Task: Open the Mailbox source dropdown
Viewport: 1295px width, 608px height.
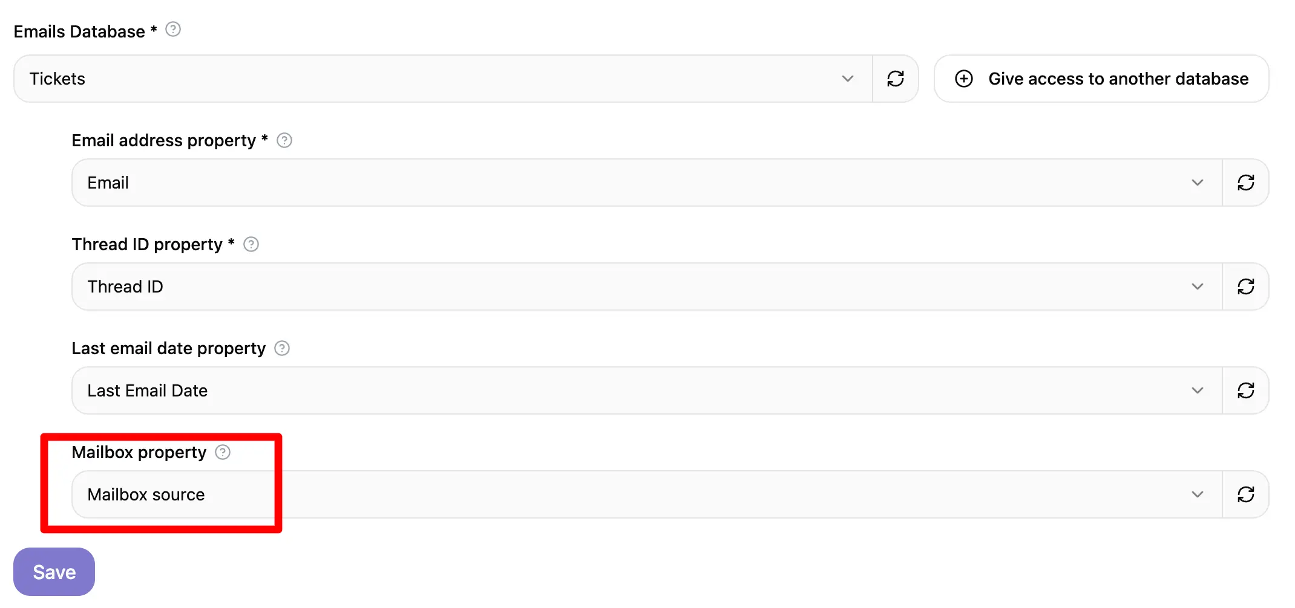Action: [1198, 494]
